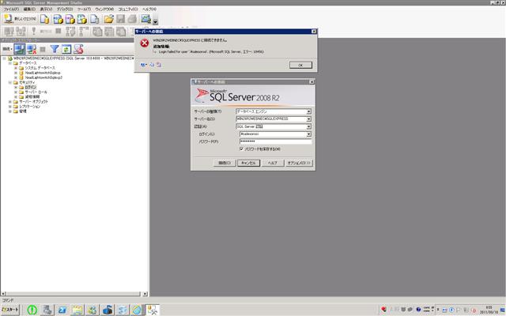Screen dimensions: 506x316
Task: Click the red error icon in message box
Action: click(143, 43)
